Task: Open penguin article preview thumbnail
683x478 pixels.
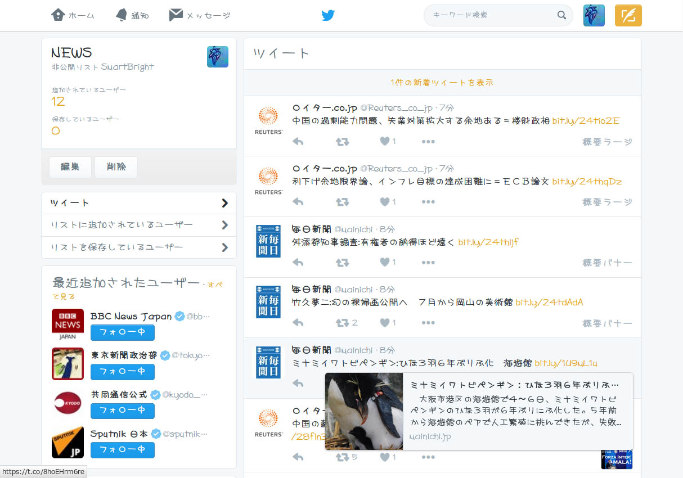Action: tap(364, 411)
